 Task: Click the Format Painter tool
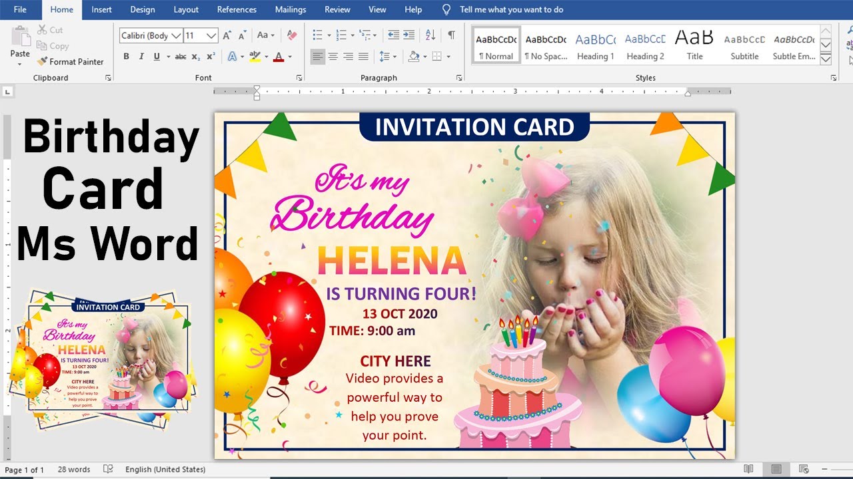[x=71, y=61]
